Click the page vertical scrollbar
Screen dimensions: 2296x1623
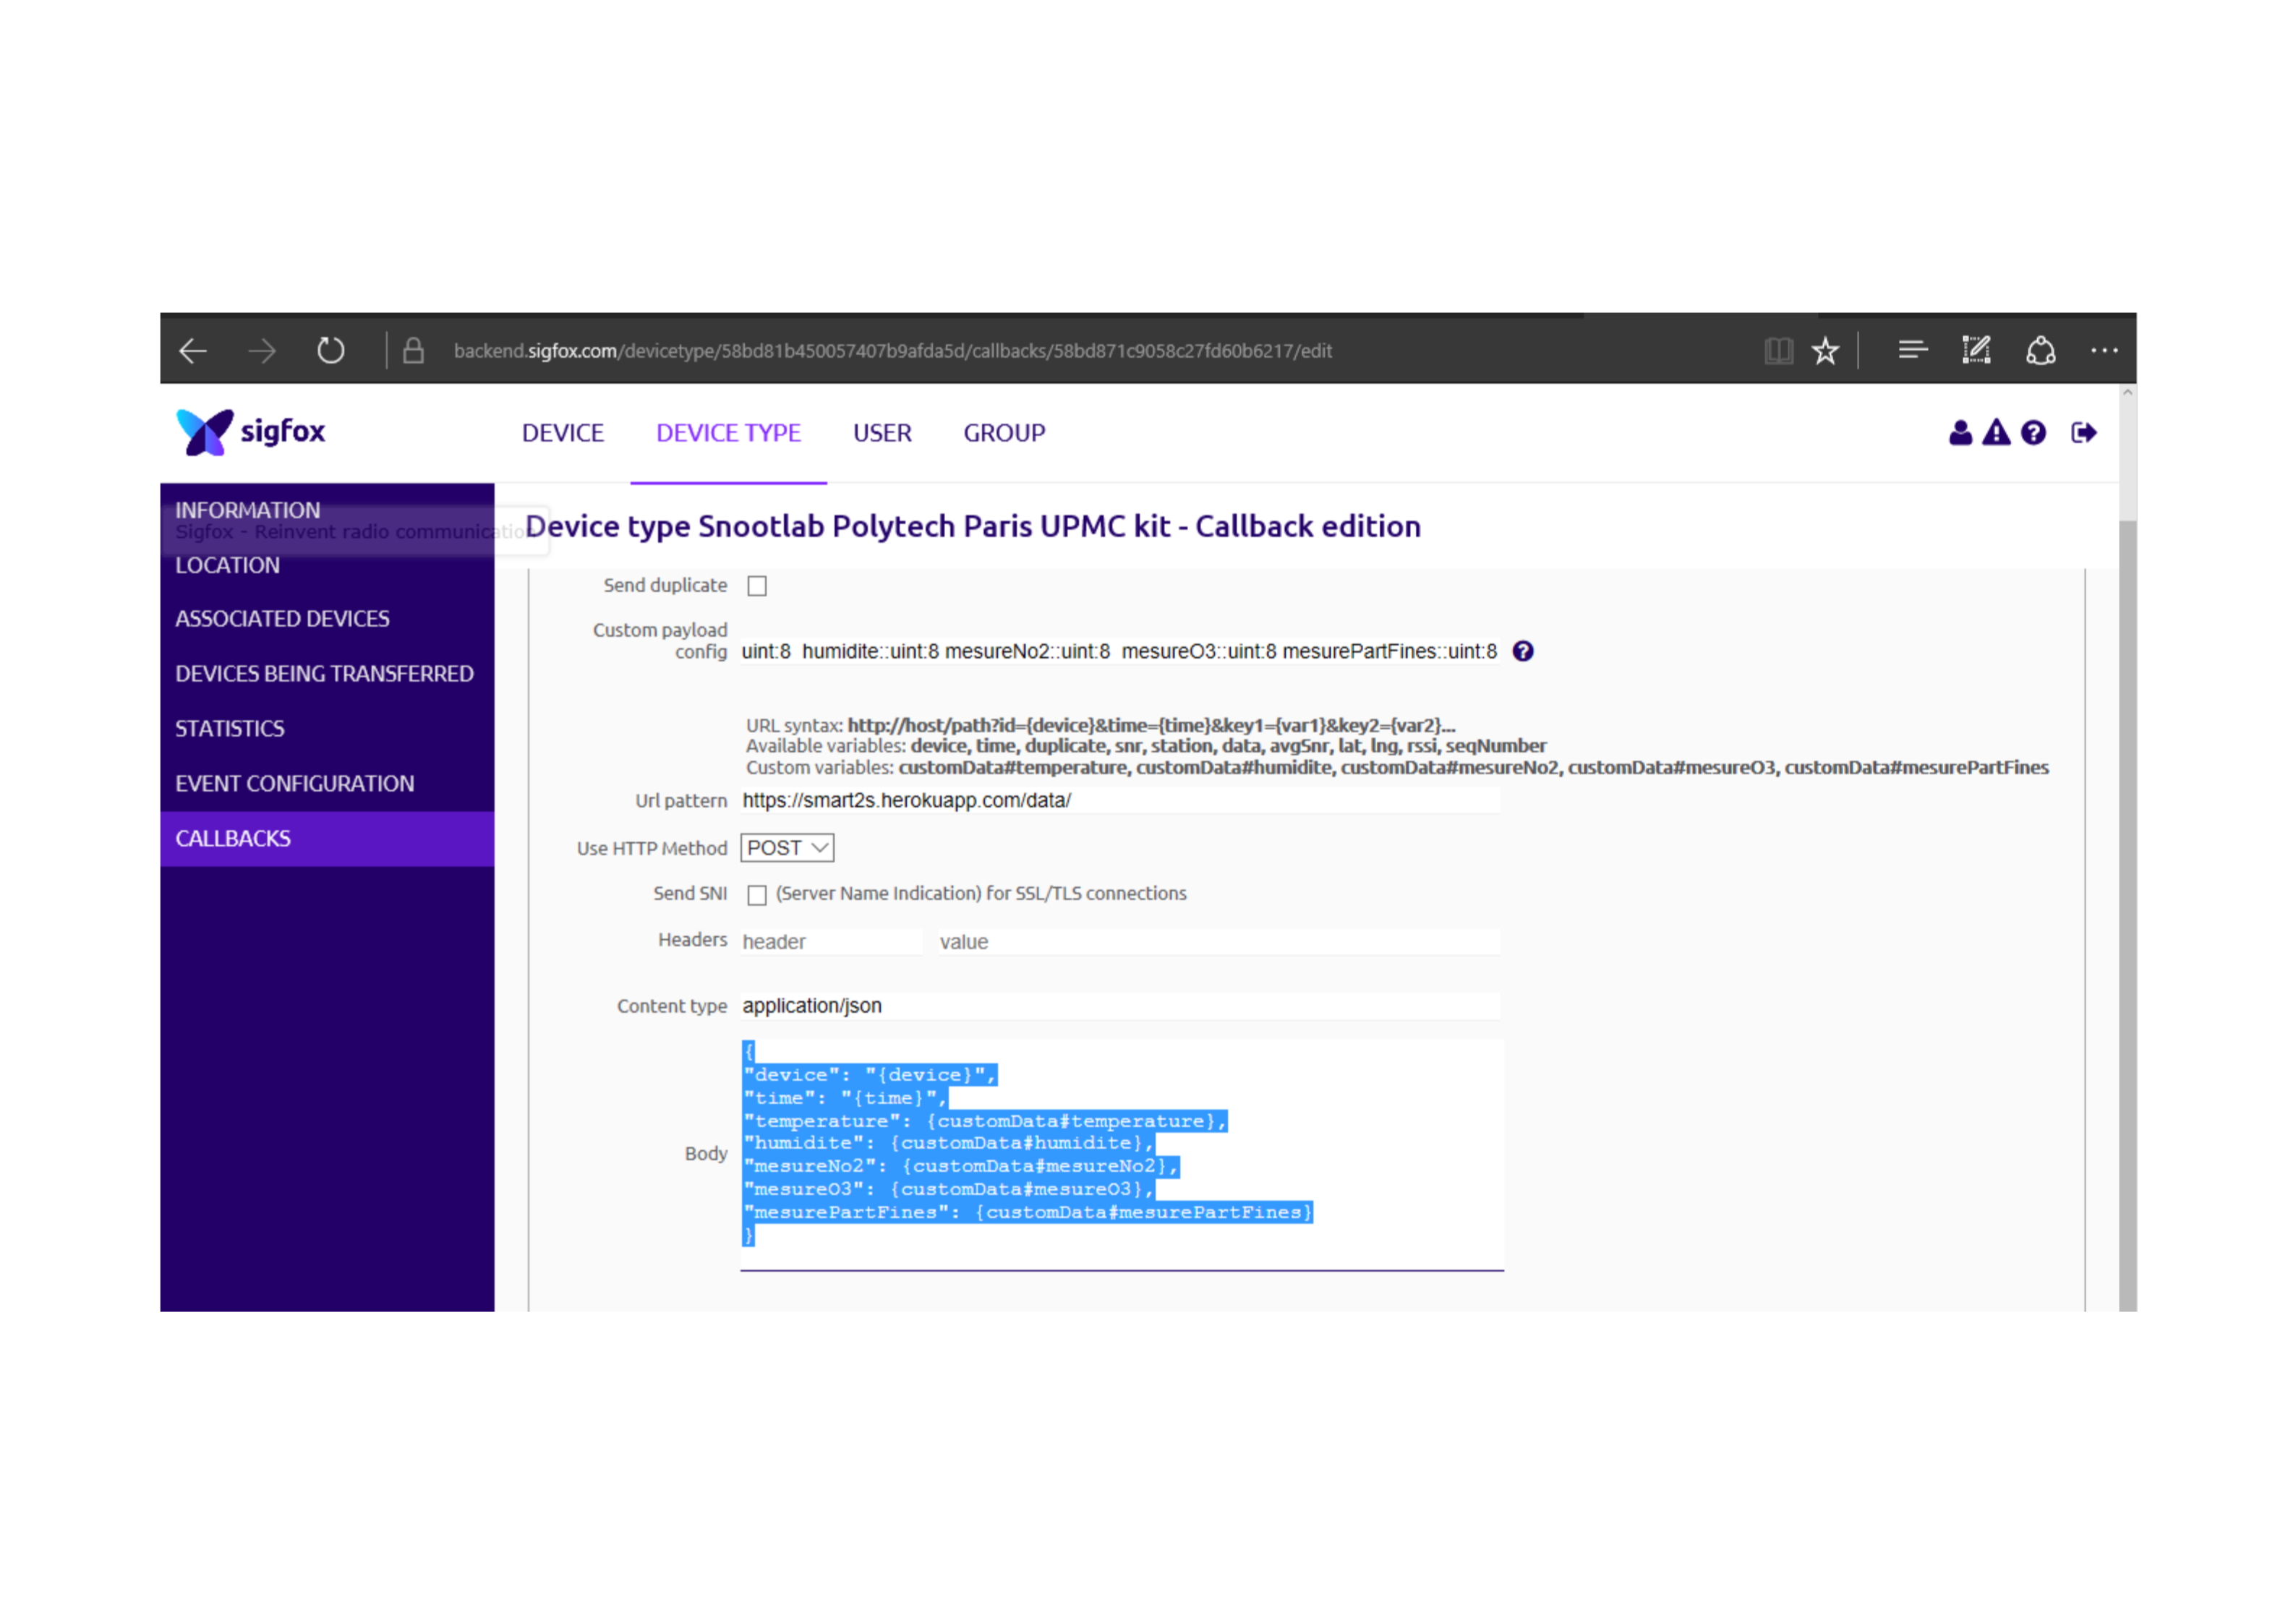[2128, 915]
